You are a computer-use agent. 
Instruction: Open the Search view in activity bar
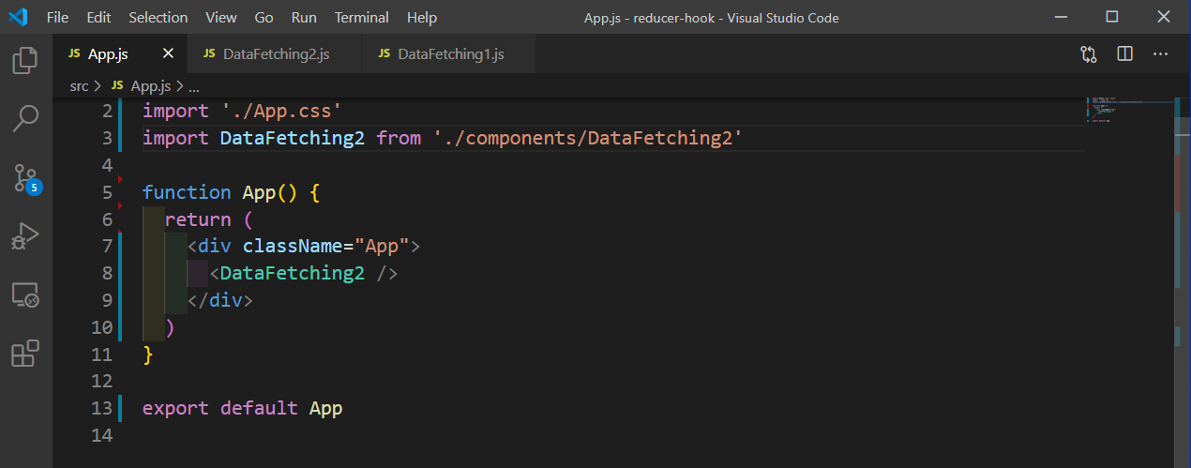[25, 118]
